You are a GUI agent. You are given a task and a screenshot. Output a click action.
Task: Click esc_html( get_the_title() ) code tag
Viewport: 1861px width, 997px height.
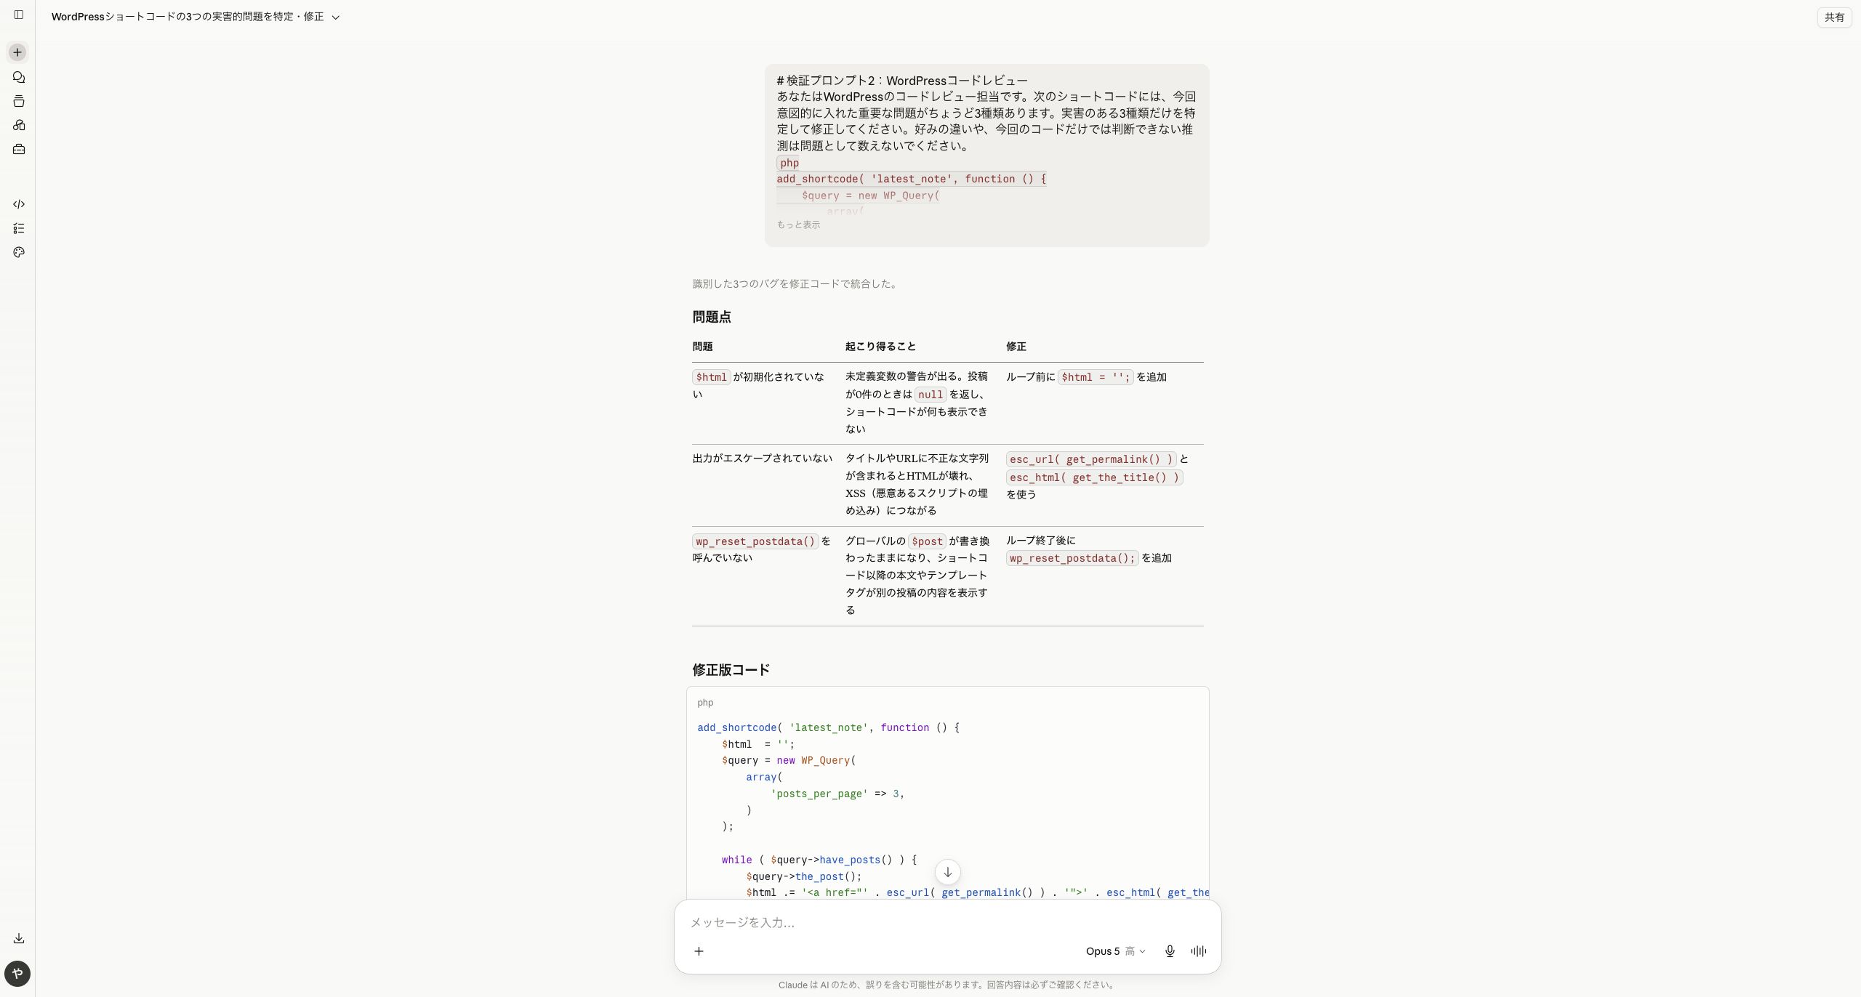pyautogui.click(x=1094, y=477)
